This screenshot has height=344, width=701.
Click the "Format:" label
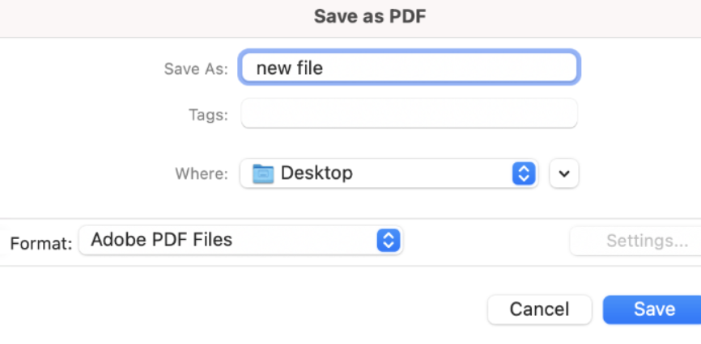(x=41, y=244)
